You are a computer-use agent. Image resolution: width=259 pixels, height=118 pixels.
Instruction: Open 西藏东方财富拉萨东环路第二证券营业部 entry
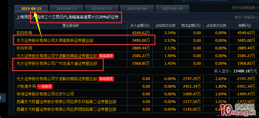pos(66,102)
